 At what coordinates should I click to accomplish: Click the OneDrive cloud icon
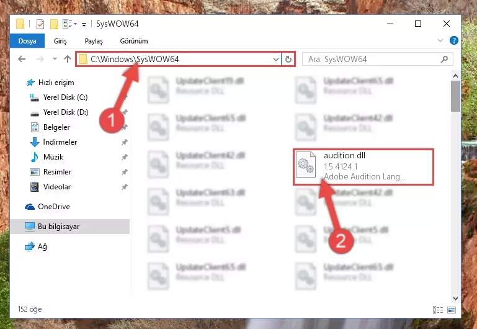pos(30,207)
